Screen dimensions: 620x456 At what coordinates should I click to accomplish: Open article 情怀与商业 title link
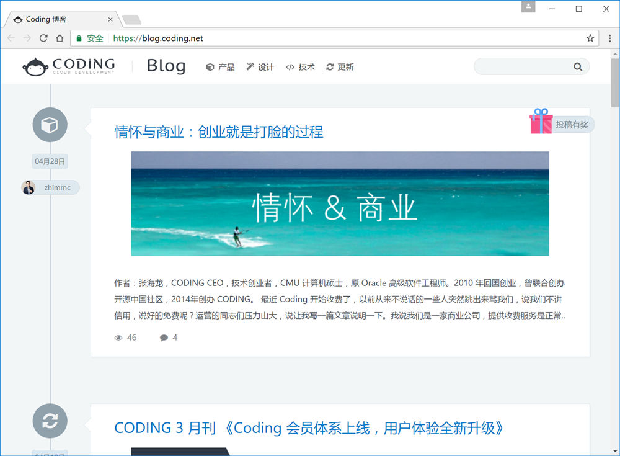pos(219,132)
